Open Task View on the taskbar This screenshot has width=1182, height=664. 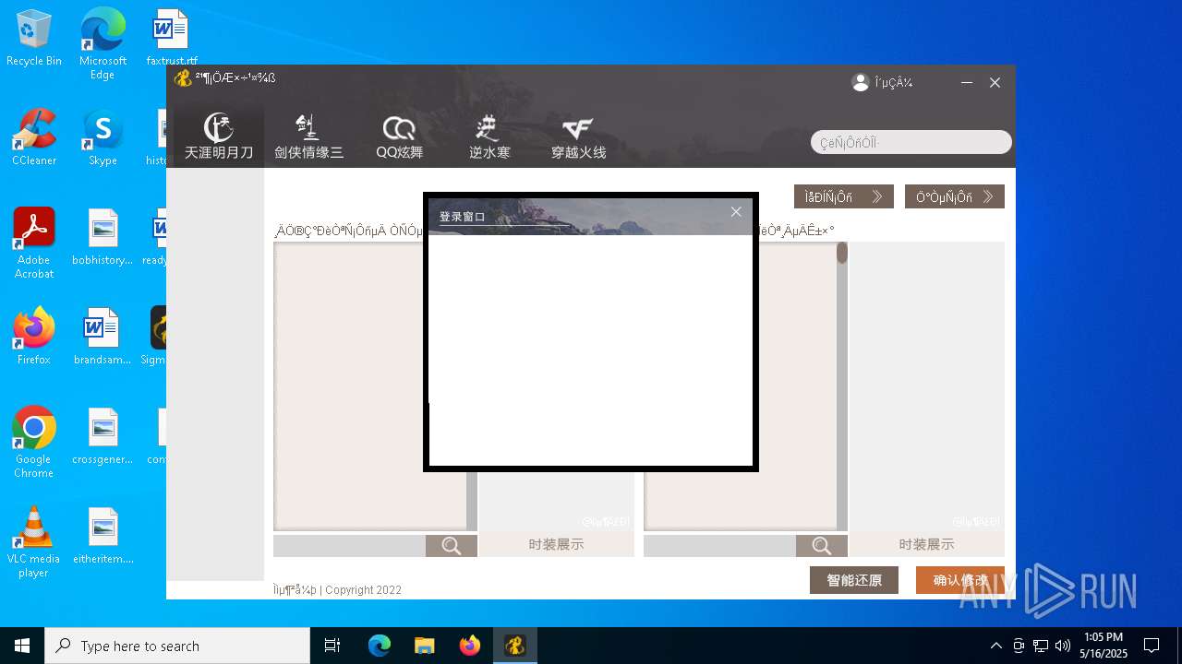pos(332,646)
